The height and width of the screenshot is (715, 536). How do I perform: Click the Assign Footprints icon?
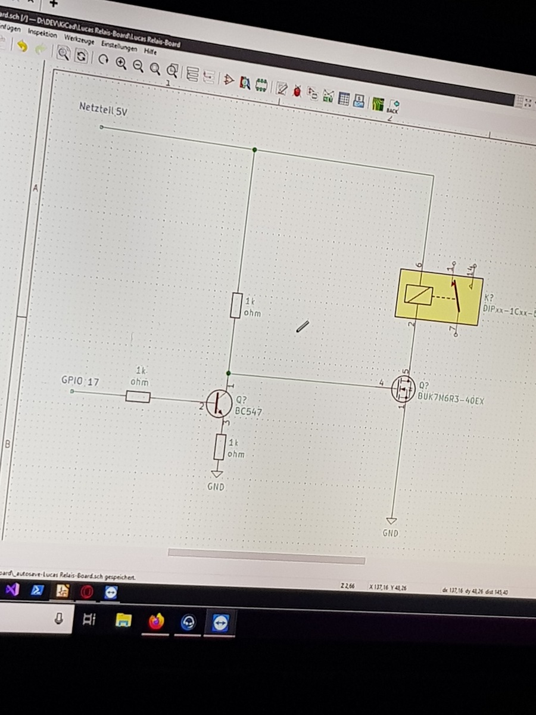(313, 92)
